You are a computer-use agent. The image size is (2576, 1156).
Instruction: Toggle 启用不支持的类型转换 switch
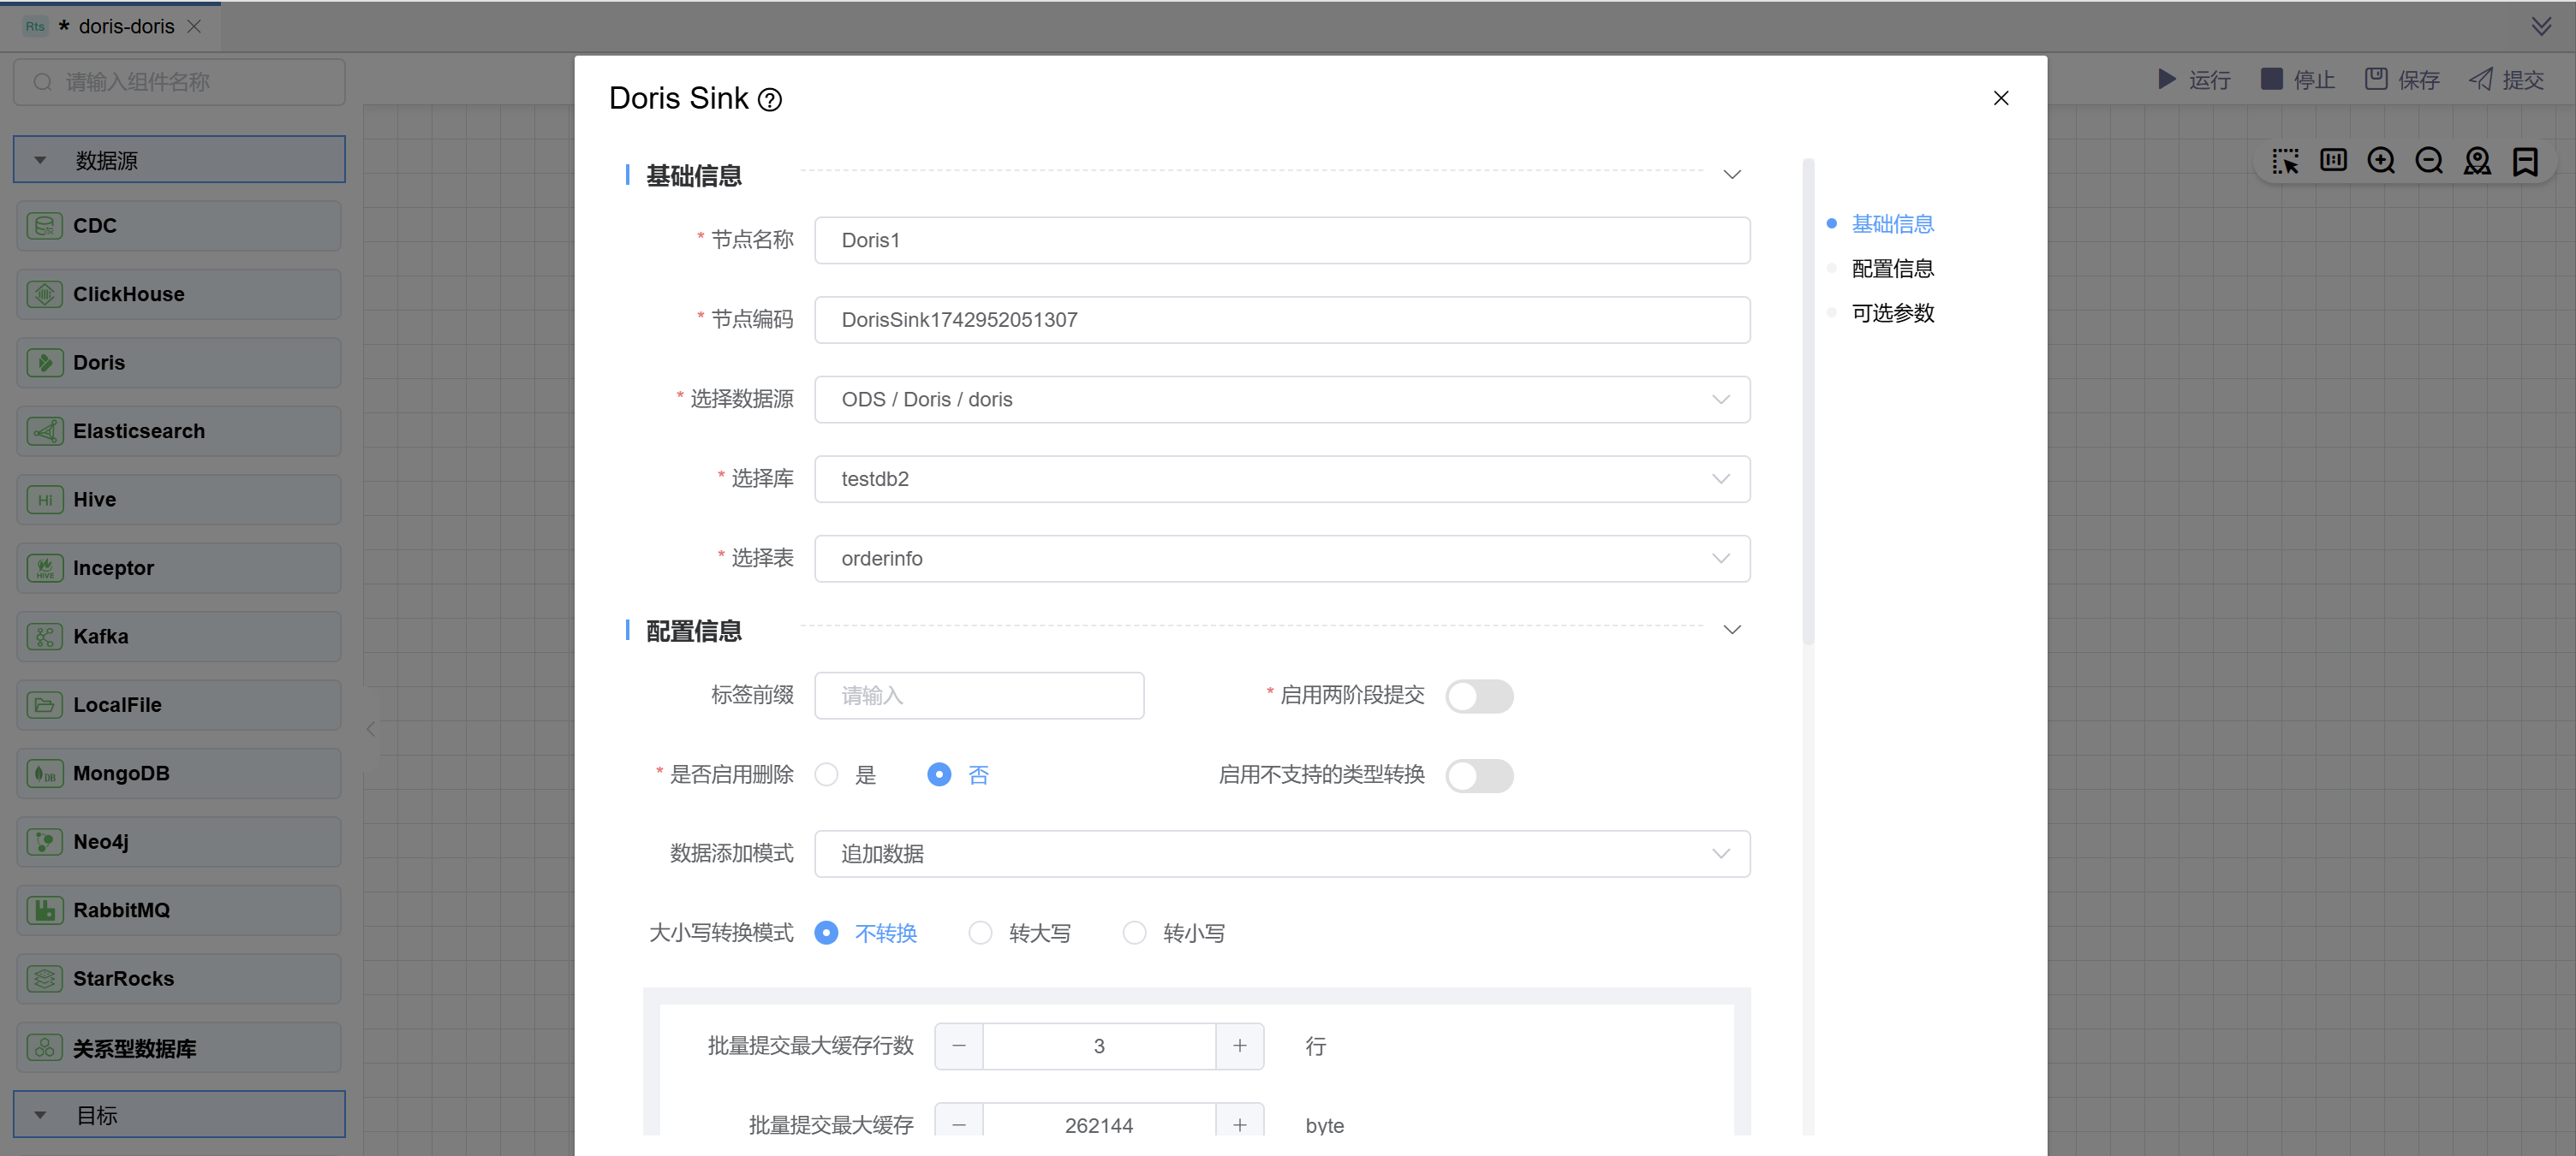coord(1478,775)
